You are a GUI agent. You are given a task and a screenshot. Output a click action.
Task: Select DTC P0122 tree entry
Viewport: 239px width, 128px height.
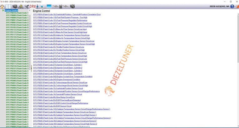[x=17, y=40]
